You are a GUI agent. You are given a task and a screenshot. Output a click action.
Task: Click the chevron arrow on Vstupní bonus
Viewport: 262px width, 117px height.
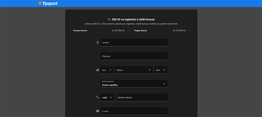click(x=128, y=31)
